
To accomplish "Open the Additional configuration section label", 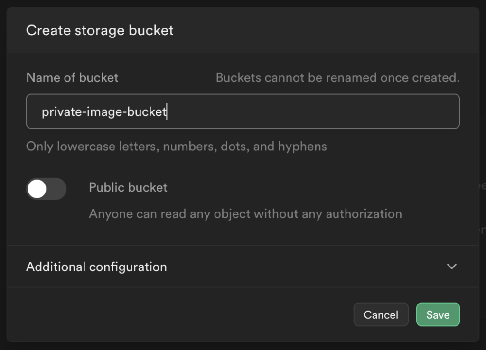I will (96, 267).
